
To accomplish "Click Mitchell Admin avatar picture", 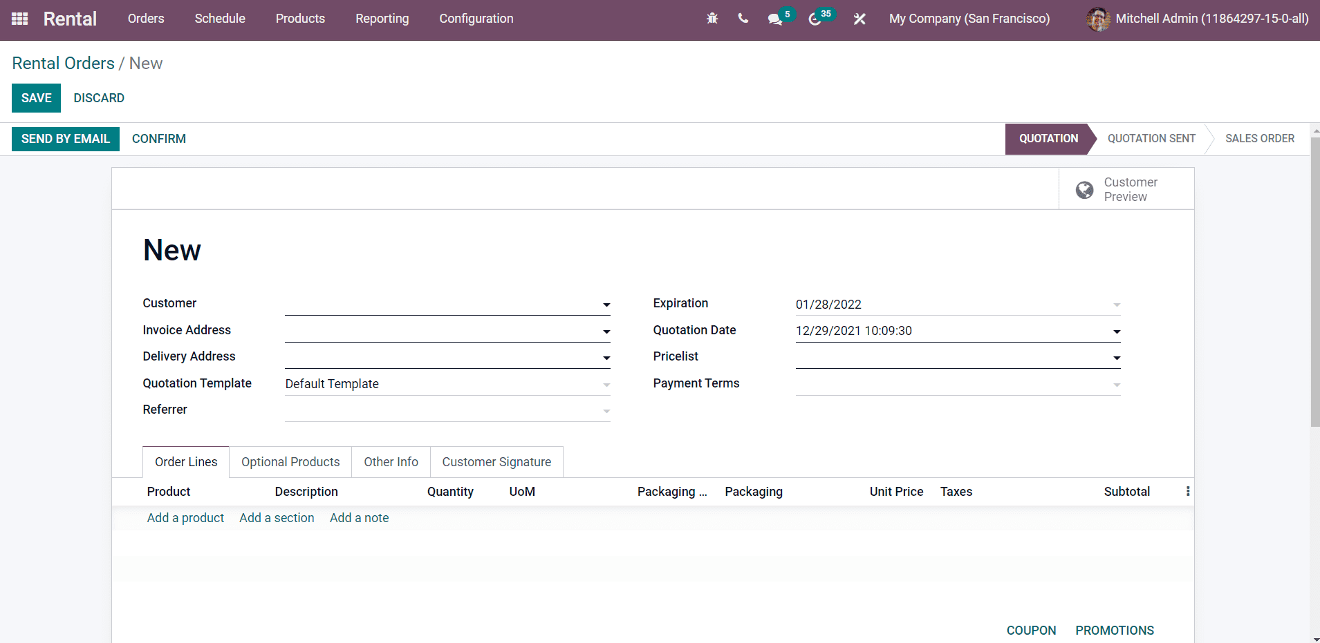I will (x=1098, y=19).
